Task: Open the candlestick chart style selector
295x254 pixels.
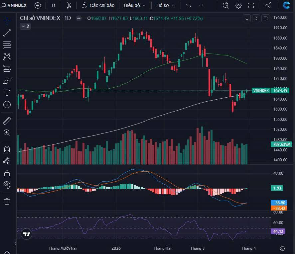Action: pyautogui.click(x=69, y=5)
